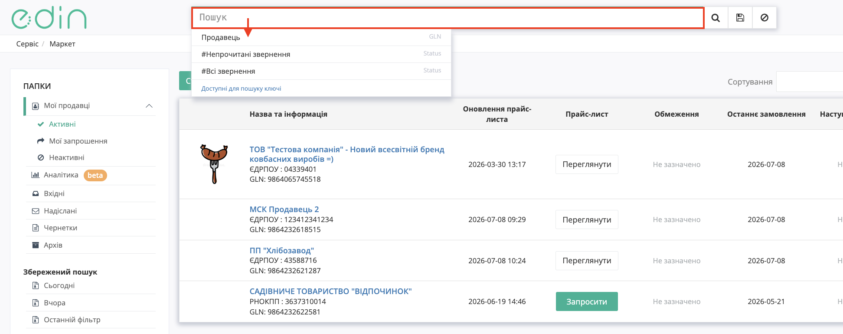Click Обмеження column header
The width and height of the screenshot is (843, 334).
click(x=676, y=114)
